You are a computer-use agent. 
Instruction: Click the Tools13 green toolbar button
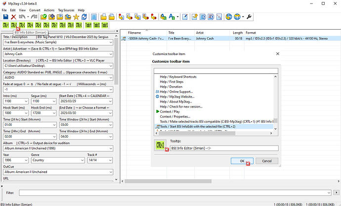click(x=105, y=25)
